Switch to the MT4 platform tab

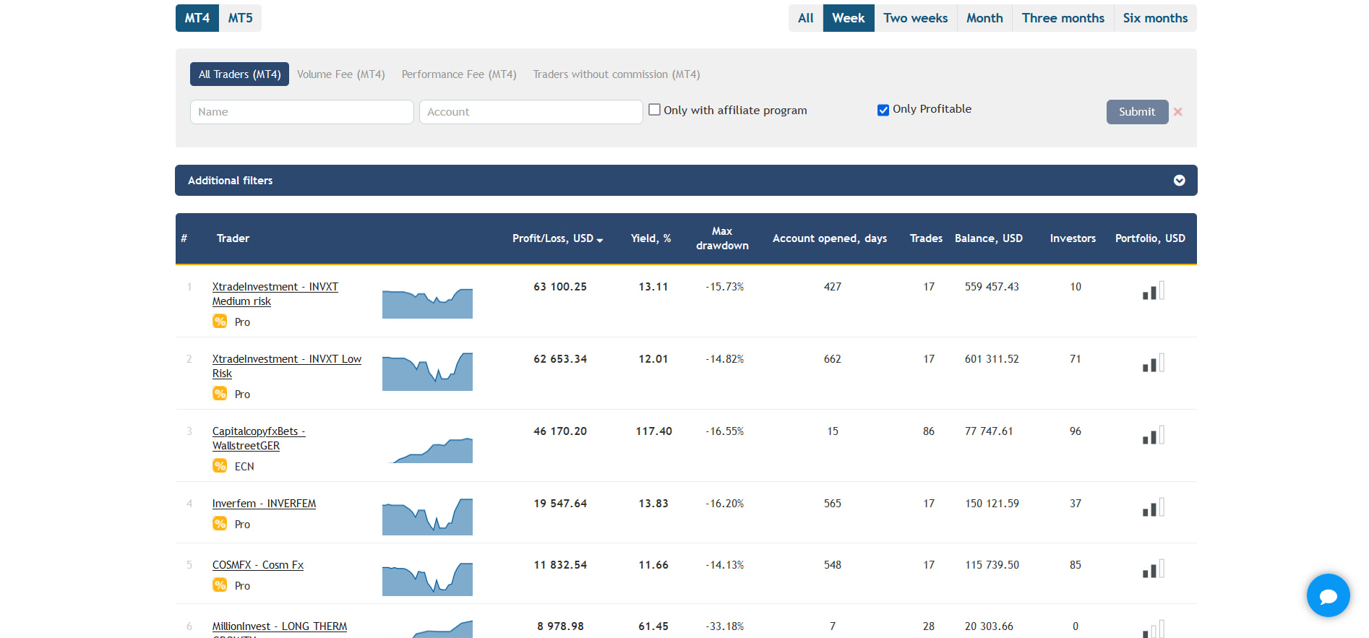click(x=197, y=18)
